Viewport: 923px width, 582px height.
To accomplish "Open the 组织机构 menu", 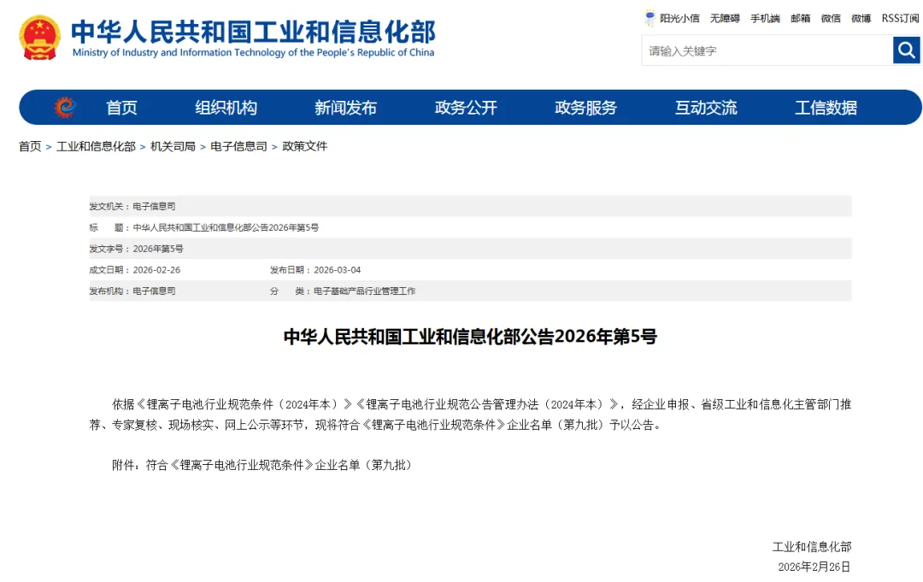I will coord(226,108).
